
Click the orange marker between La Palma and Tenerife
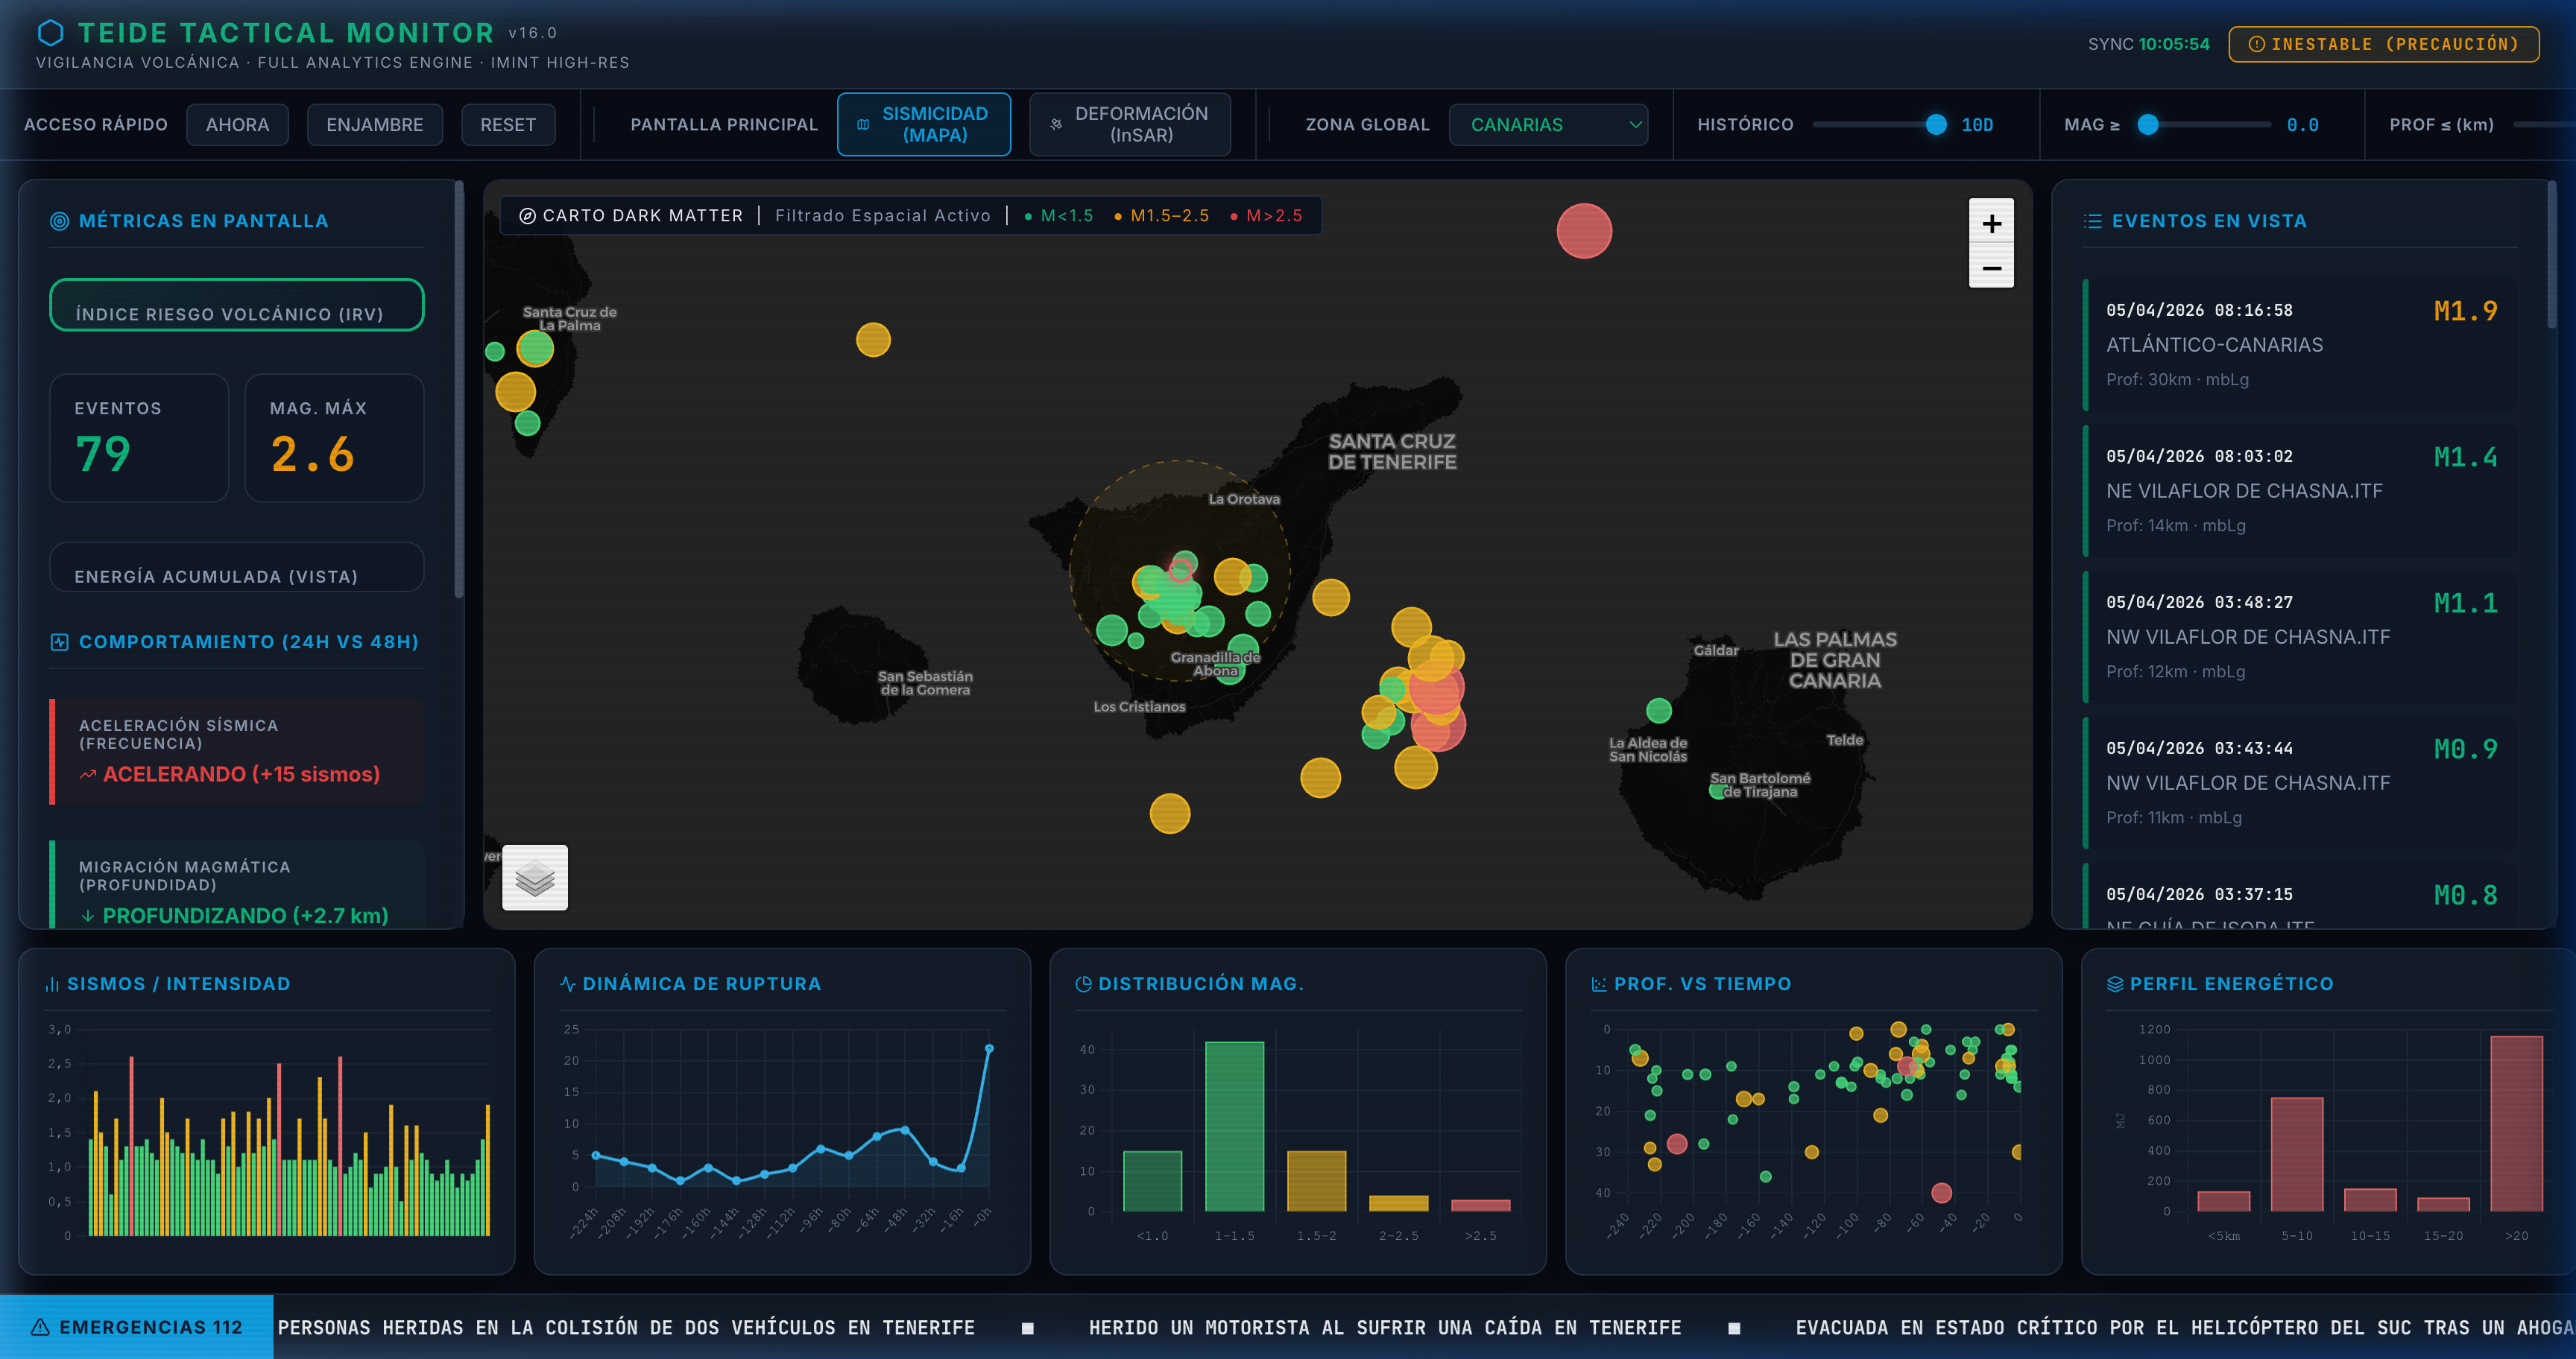873,340
